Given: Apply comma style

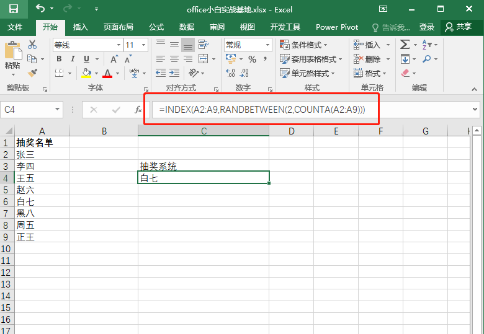Looking at the screenshot, I should 265,58.
